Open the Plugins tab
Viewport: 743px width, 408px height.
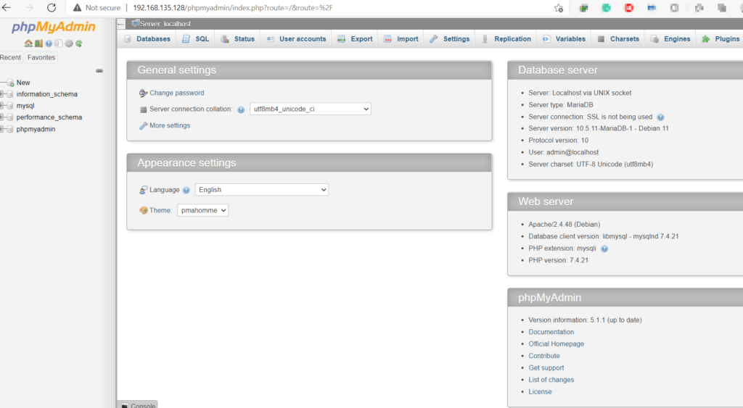[721, 39]
